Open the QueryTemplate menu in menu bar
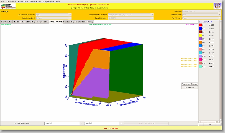This screenshot has width=225, height=133. 48,1
